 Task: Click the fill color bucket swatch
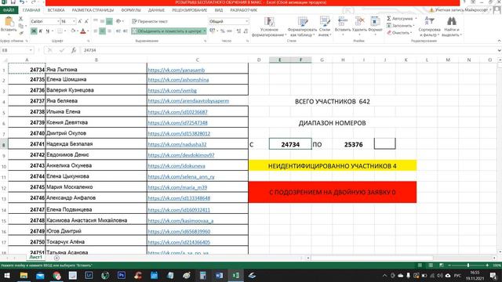(73, 31)
